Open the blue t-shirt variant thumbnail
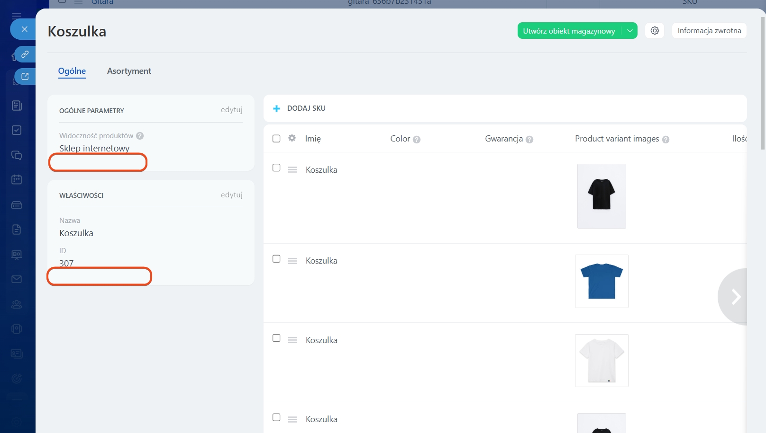 point(602,282)
